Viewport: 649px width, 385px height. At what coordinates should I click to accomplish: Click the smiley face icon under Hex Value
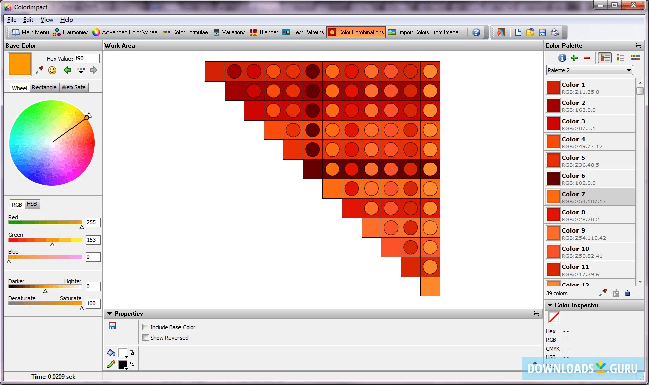[52, 70]
